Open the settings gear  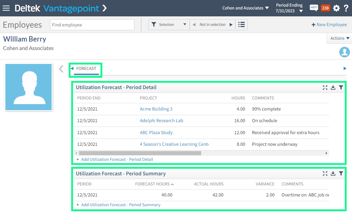336,8
